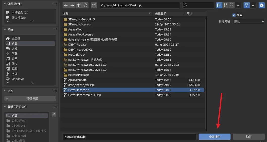The width and height of the screenshot is (267, 142).
Task: Switch to vertical list display mode
Action: pyautogui.click(x=219, y=5)
